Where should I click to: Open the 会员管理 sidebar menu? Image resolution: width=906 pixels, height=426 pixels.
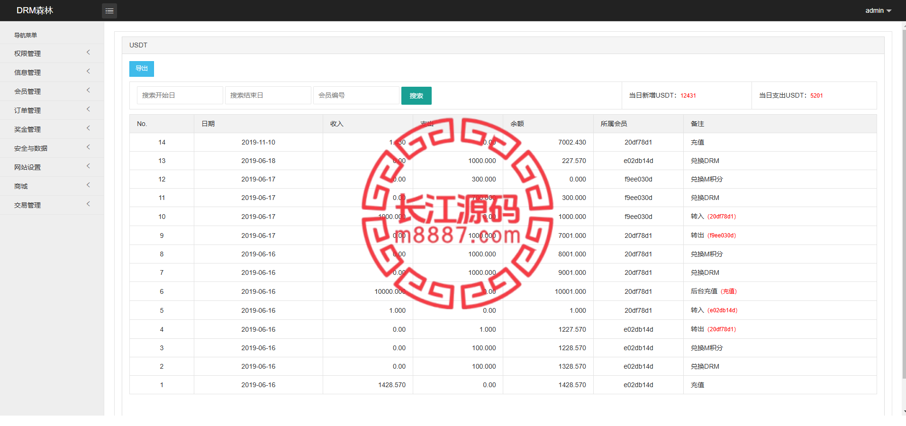coord(52,91)
